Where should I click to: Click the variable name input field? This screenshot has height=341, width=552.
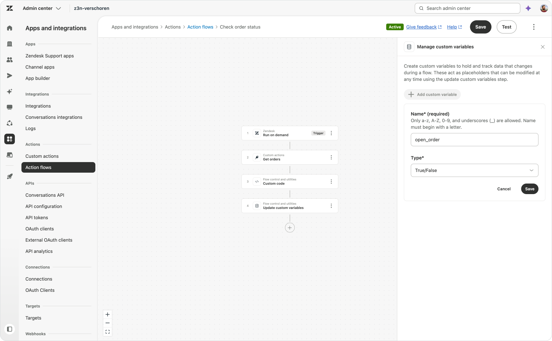point(474,140)
